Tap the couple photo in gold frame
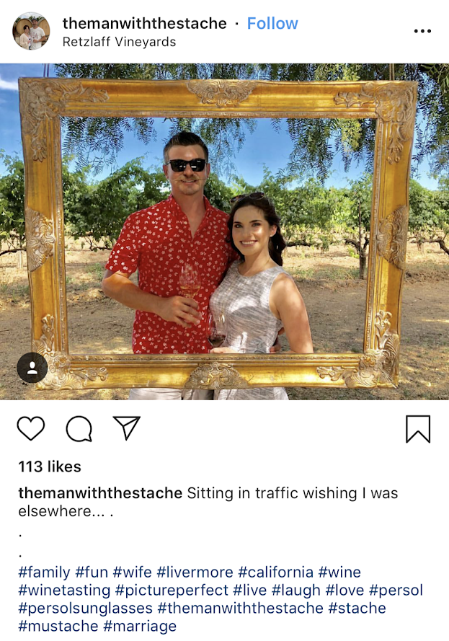 click(x=224, y=231)
